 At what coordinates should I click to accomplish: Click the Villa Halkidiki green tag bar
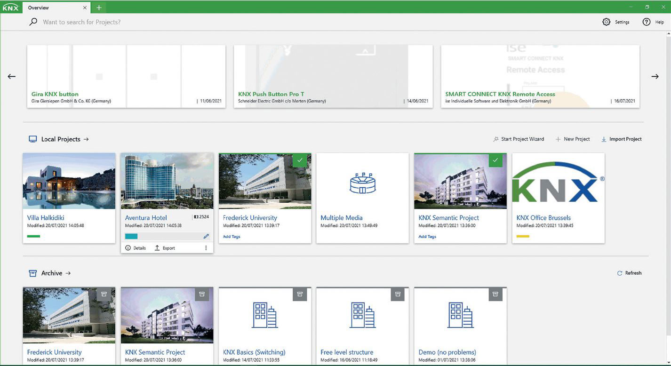point(34,236)
